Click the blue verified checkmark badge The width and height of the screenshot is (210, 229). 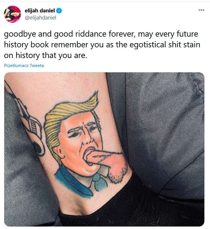[59, 11]
